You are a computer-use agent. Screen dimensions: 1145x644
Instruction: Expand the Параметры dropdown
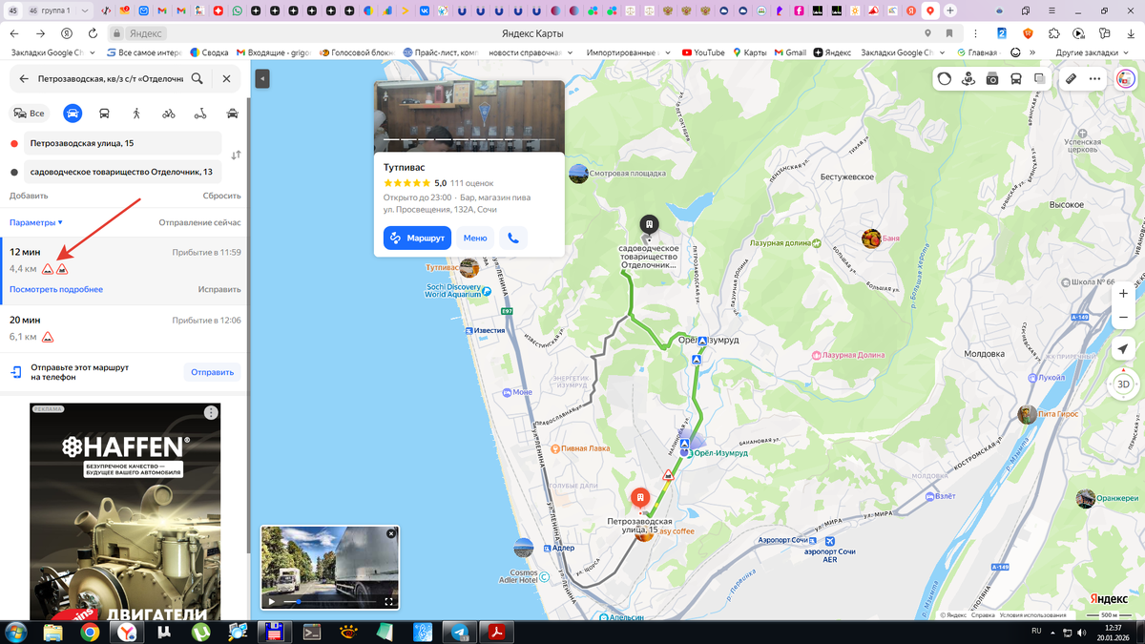[x=36, y=222]
